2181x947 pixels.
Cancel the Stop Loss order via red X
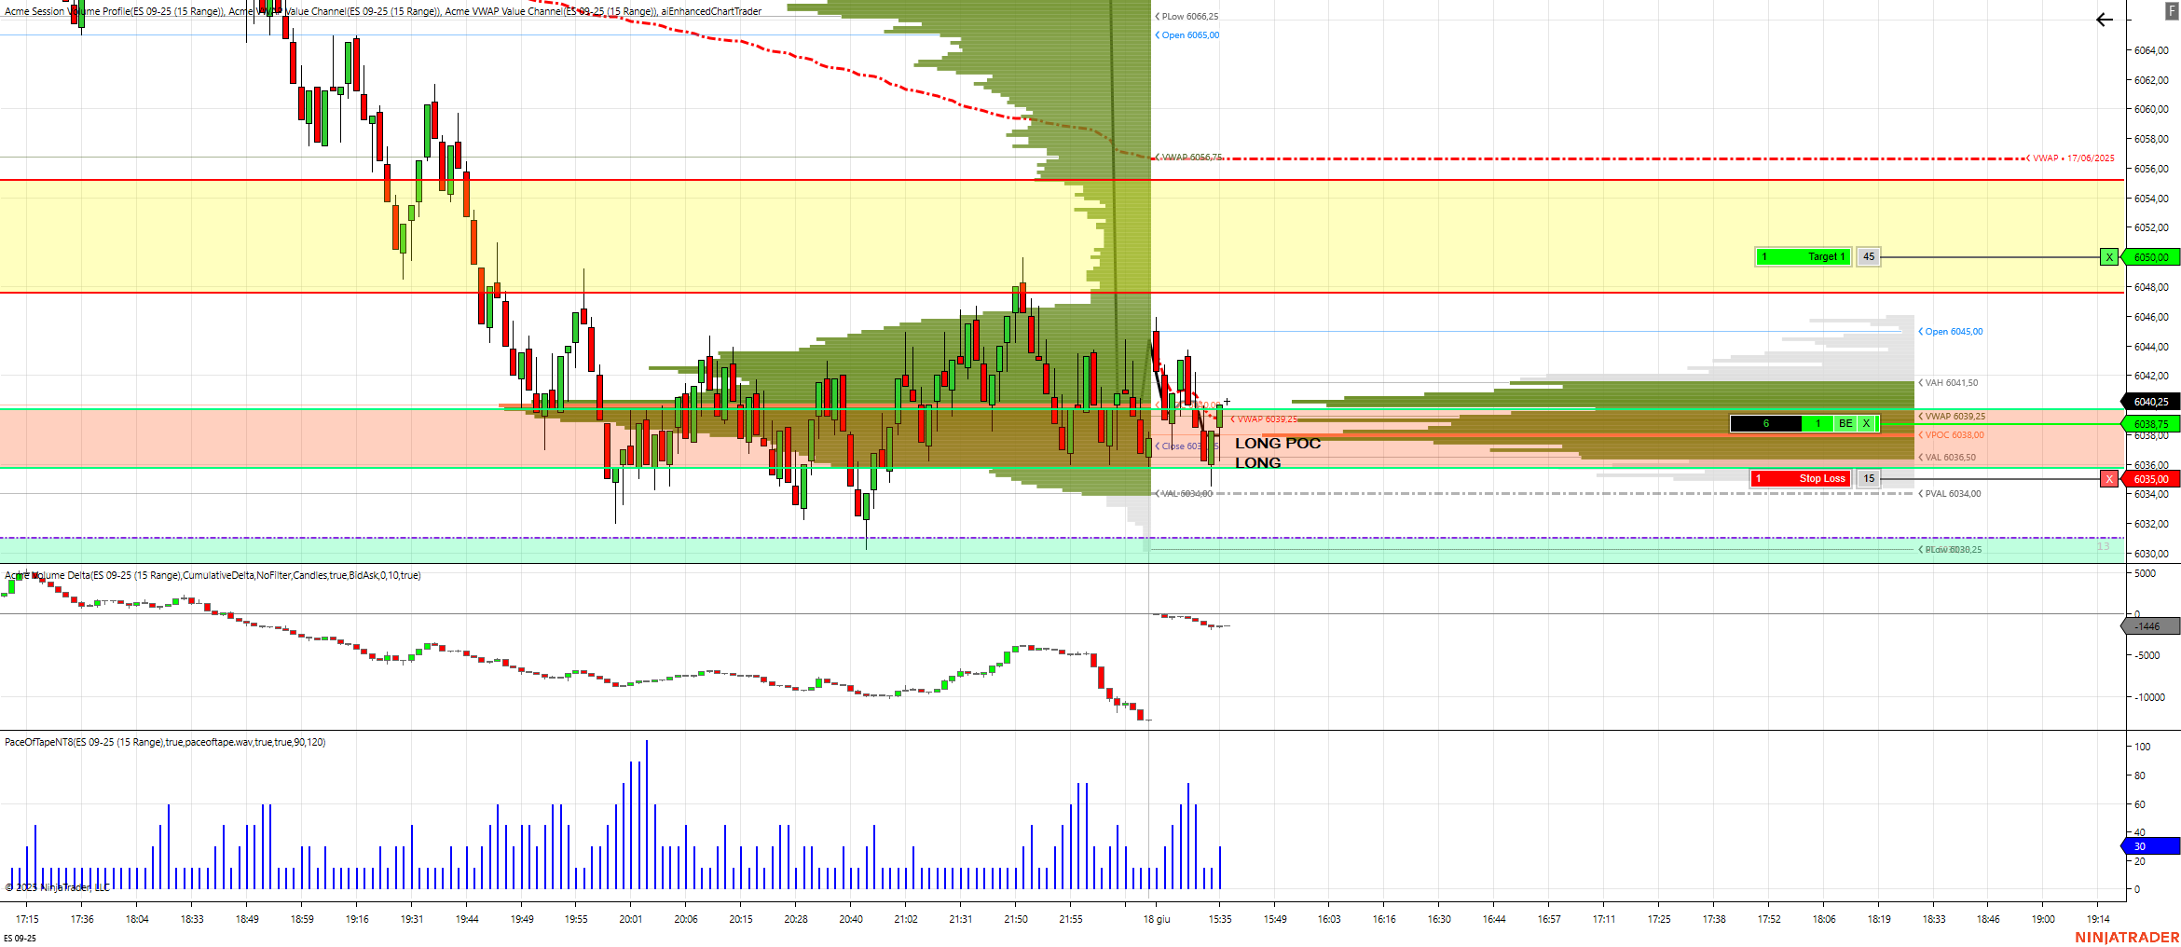pos(2109,479)
